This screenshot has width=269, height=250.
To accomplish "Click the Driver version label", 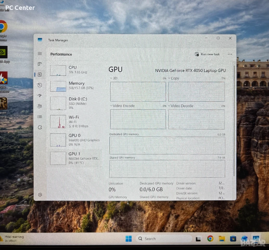I will [x=186, y=183].
